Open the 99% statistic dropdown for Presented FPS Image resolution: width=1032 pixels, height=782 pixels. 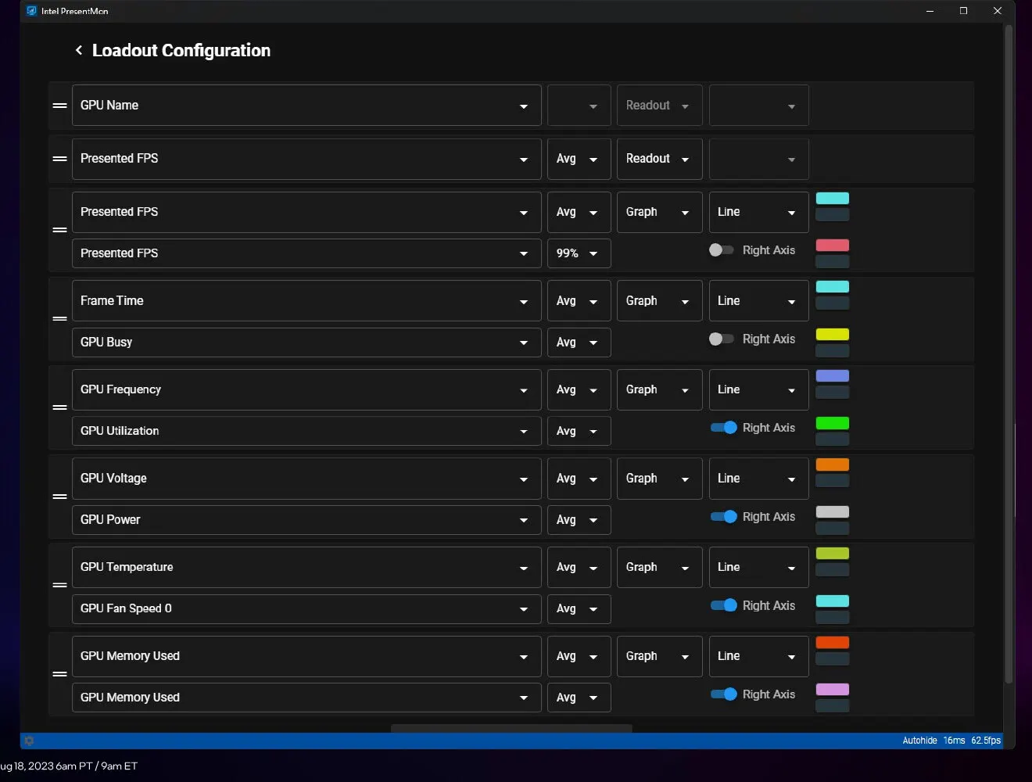click(x=578, y=253)
